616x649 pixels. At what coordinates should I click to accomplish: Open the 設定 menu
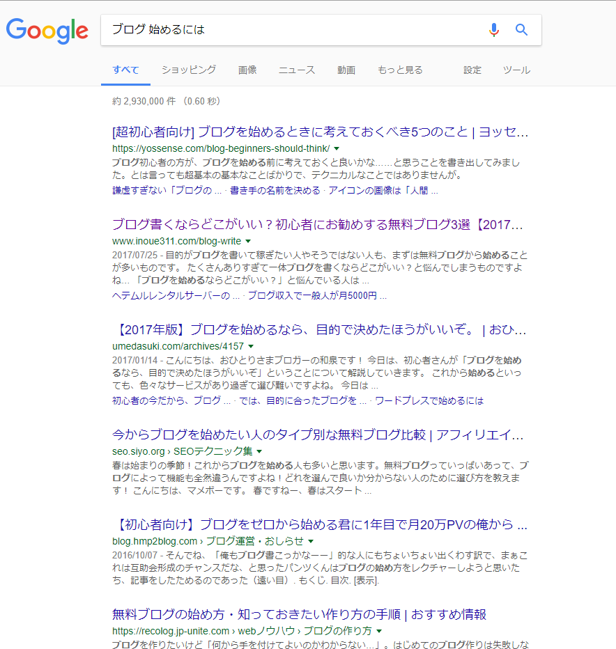coord(472,70)
